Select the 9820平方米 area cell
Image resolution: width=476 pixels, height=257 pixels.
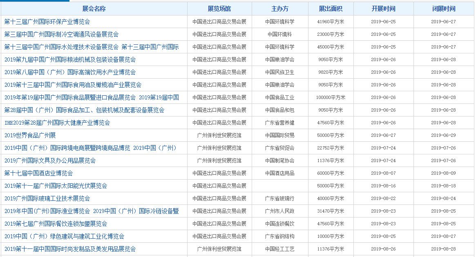click(331, 72)
